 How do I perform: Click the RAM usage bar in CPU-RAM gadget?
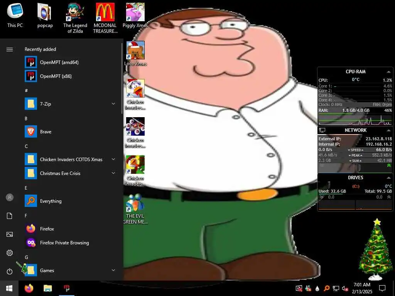click(355, 113)
